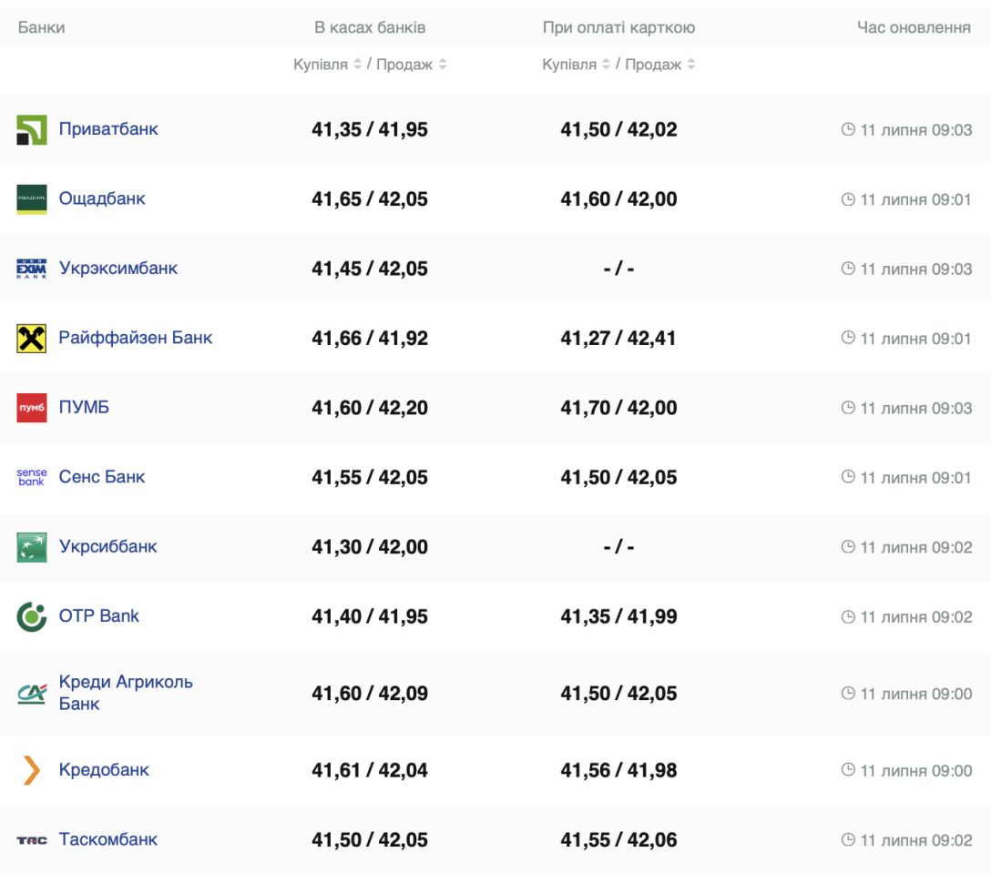This screenshot has width=991, height=873.
Task: Click clock icon beside Ощадбанк update time
Action: (x=848, y=199)
